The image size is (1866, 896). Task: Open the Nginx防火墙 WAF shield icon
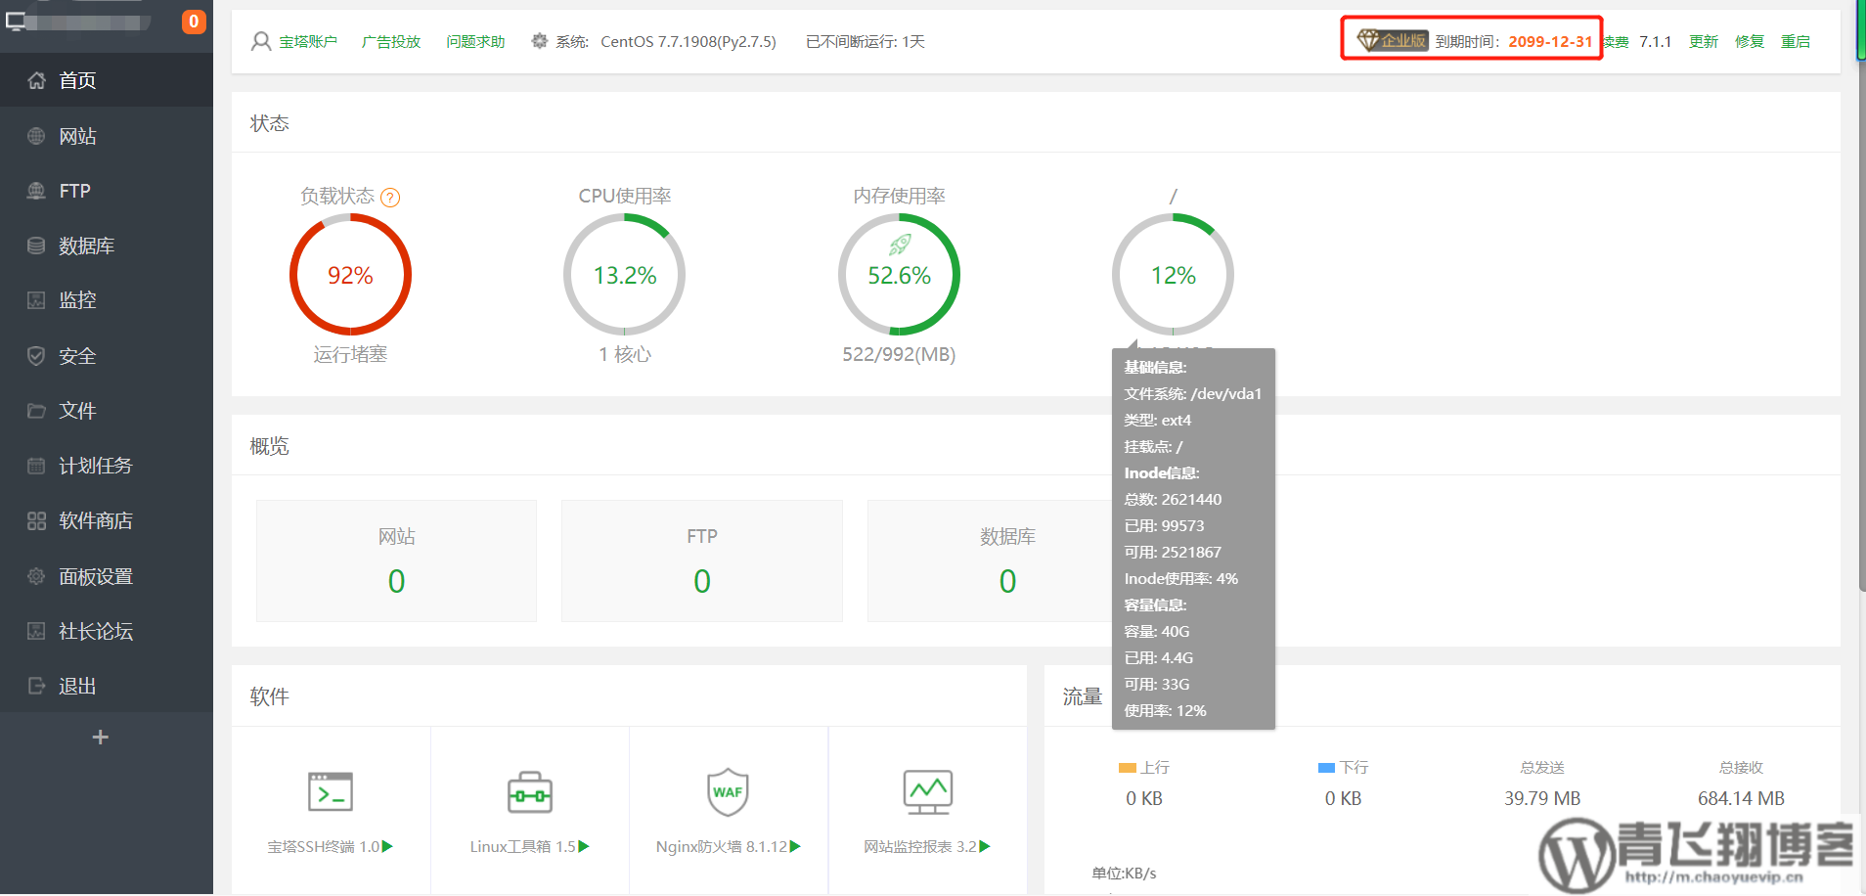point(728,792)
